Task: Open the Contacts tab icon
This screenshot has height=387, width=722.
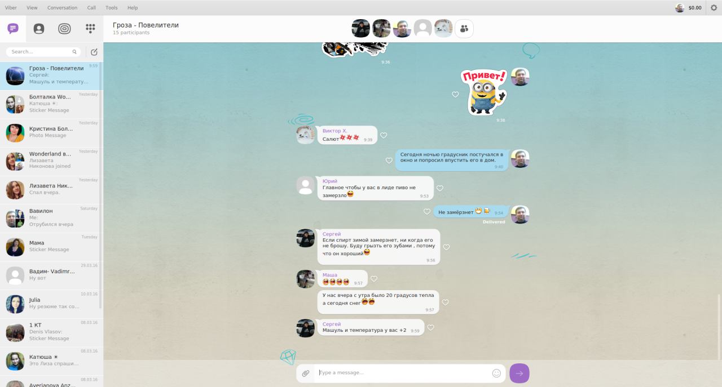Action: pyautogui.click(x=39, y=29)
